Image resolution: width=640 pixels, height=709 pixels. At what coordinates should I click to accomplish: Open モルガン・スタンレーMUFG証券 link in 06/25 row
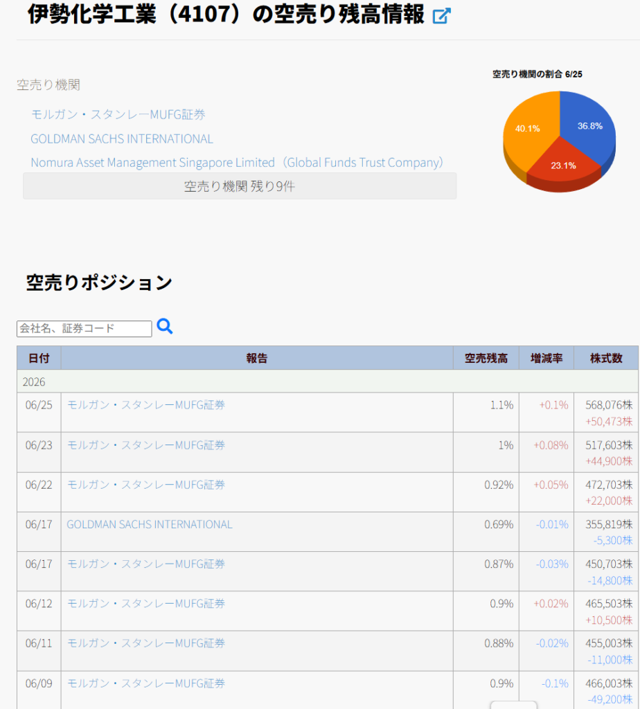pos(146,404)
